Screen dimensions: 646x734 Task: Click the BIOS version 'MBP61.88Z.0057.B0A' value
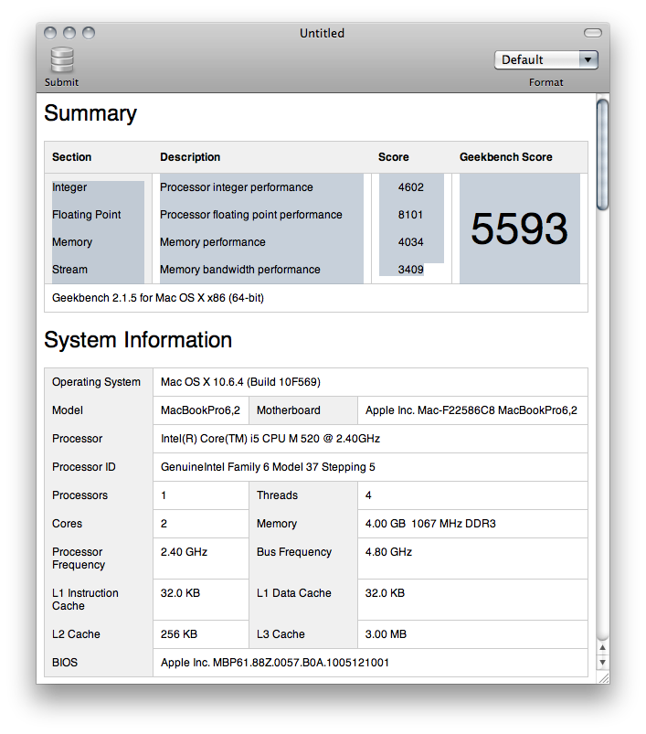[x=275, y=663]
